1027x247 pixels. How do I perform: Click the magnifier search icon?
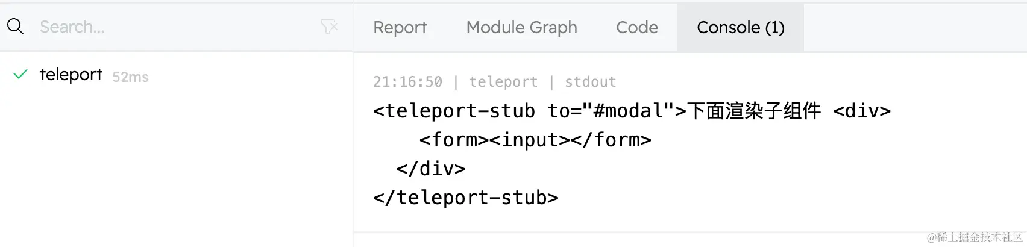[15, 27]
